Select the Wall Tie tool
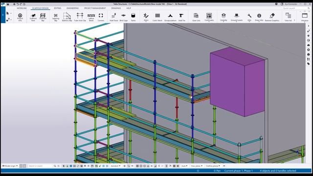The width and height of the screenshot is (313, 176). (181, 17)
